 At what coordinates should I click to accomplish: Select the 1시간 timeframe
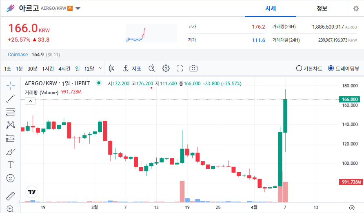[x=48, y=69]
